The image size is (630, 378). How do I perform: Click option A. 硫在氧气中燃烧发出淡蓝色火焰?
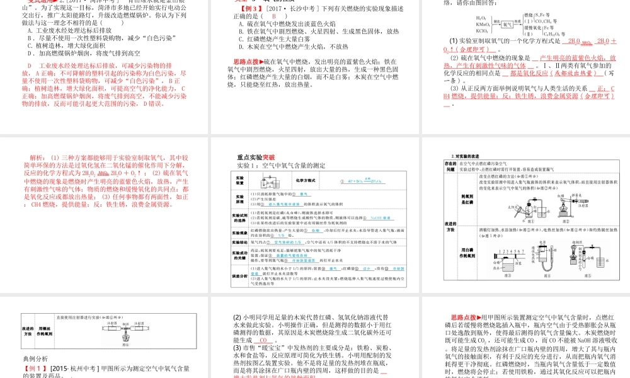coord(287,24)
